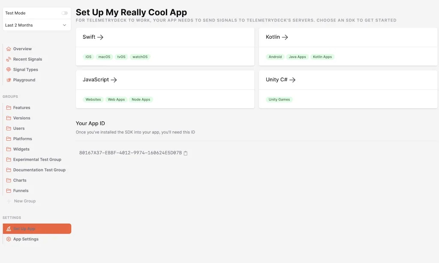Screen dimensions: 439x263
Task: Click the Users folder icon
Action: click(9, 128)
